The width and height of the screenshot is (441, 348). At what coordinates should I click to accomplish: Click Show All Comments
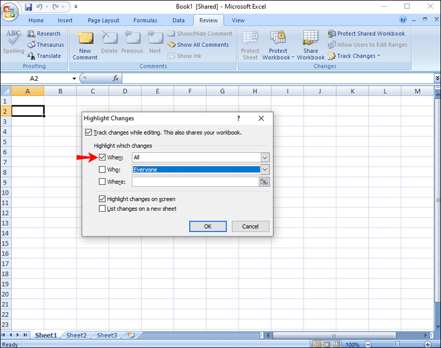pos(198,45)
